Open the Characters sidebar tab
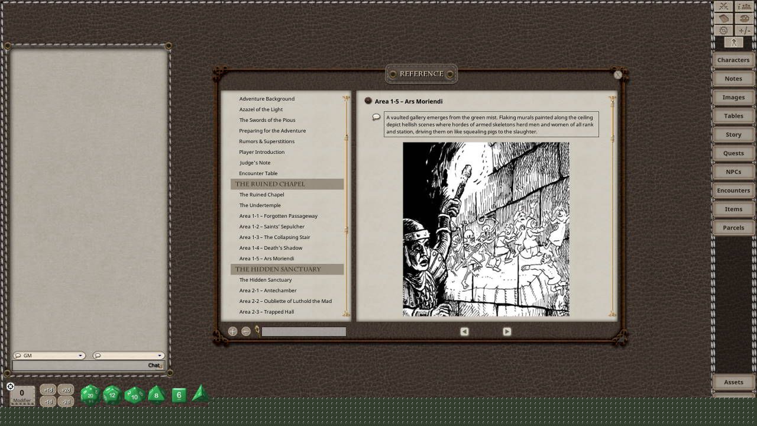 [733, 60]
